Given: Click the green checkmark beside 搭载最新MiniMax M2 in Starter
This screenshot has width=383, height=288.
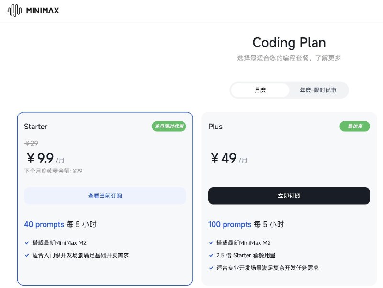Looking at the screenshot, I should (x=27, y=242).
